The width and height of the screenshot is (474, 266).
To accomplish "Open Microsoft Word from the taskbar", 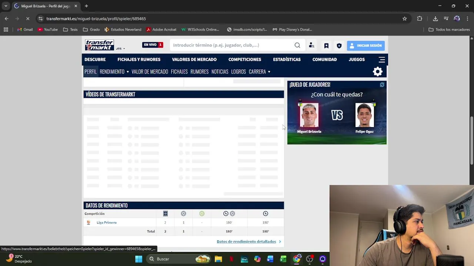I will [270, 259].
